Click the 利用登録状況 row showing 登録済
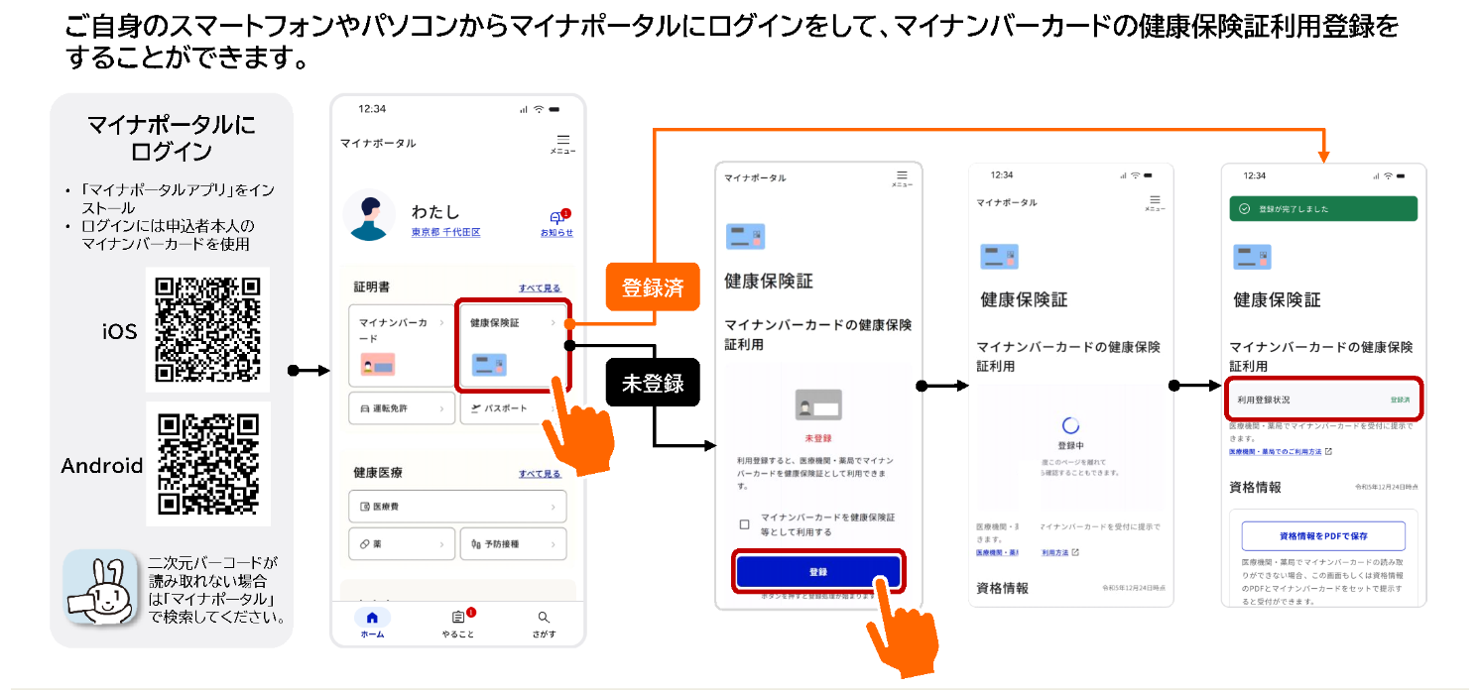 point(1323,400)
